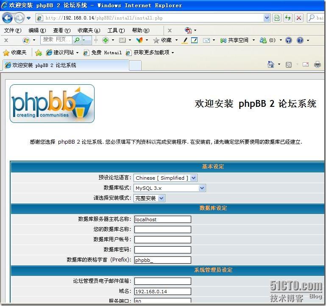326x306 pixels.
Task: Open the address bar URL dropdown arrow
Action: pos(267,18)
